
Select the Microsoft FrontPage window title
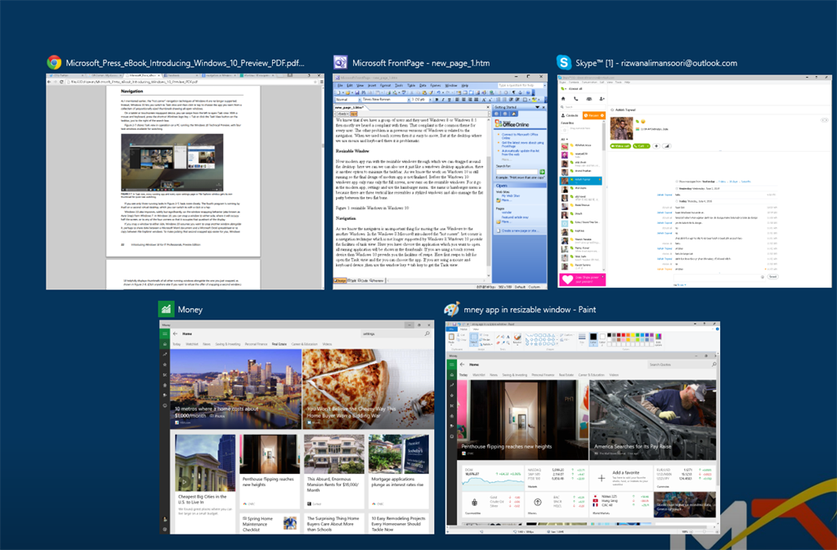coord(421,63)
